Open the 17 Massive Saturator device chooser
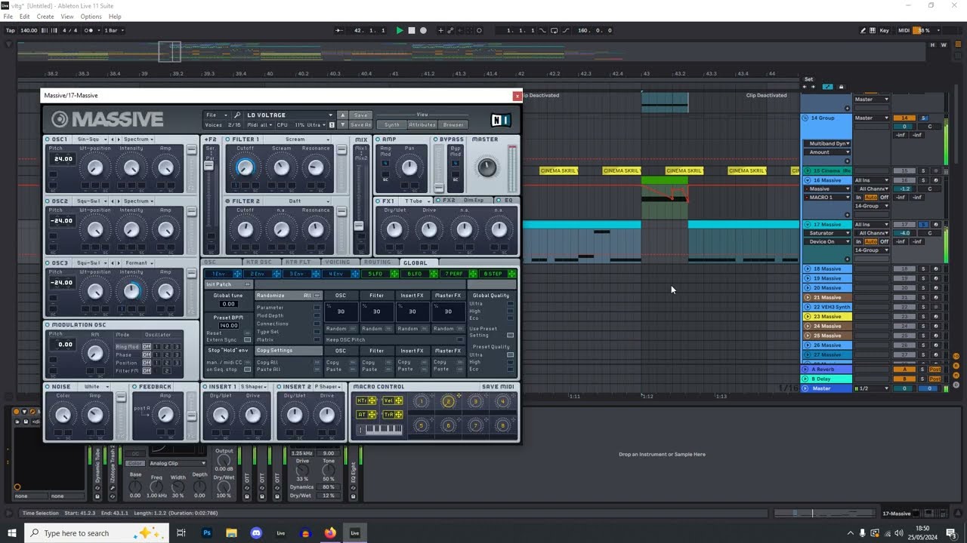Viewport: 967px width, 543px height. (829, 233)
